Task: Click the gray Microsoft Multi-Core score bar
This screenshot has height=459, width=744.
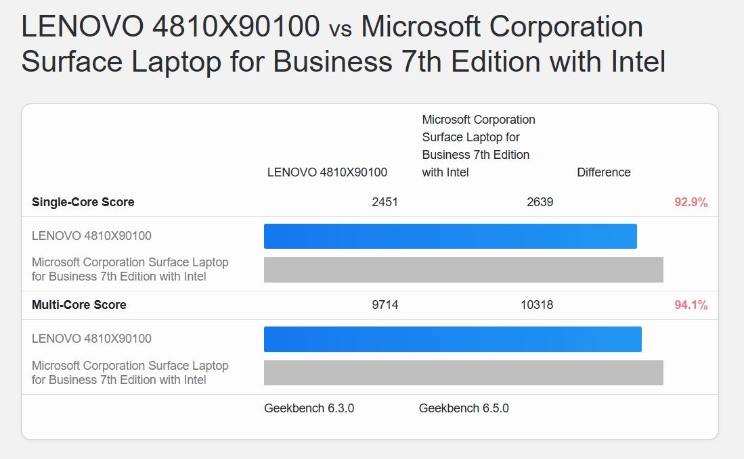Action: (463, 372)
